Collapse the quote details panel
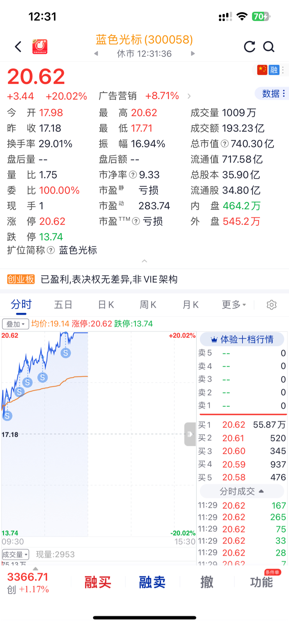This screenshot has height=625, width=289. [144, 261]
